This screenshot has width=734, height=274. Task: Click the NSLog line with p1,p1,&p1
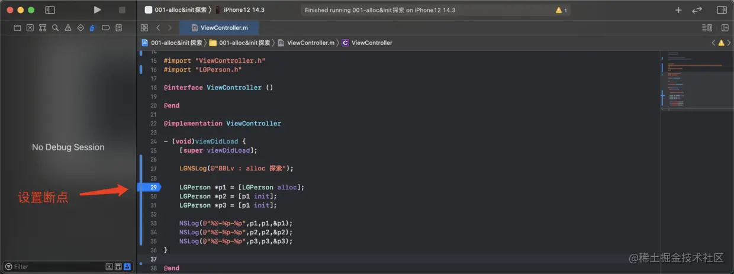pos(236,223)
